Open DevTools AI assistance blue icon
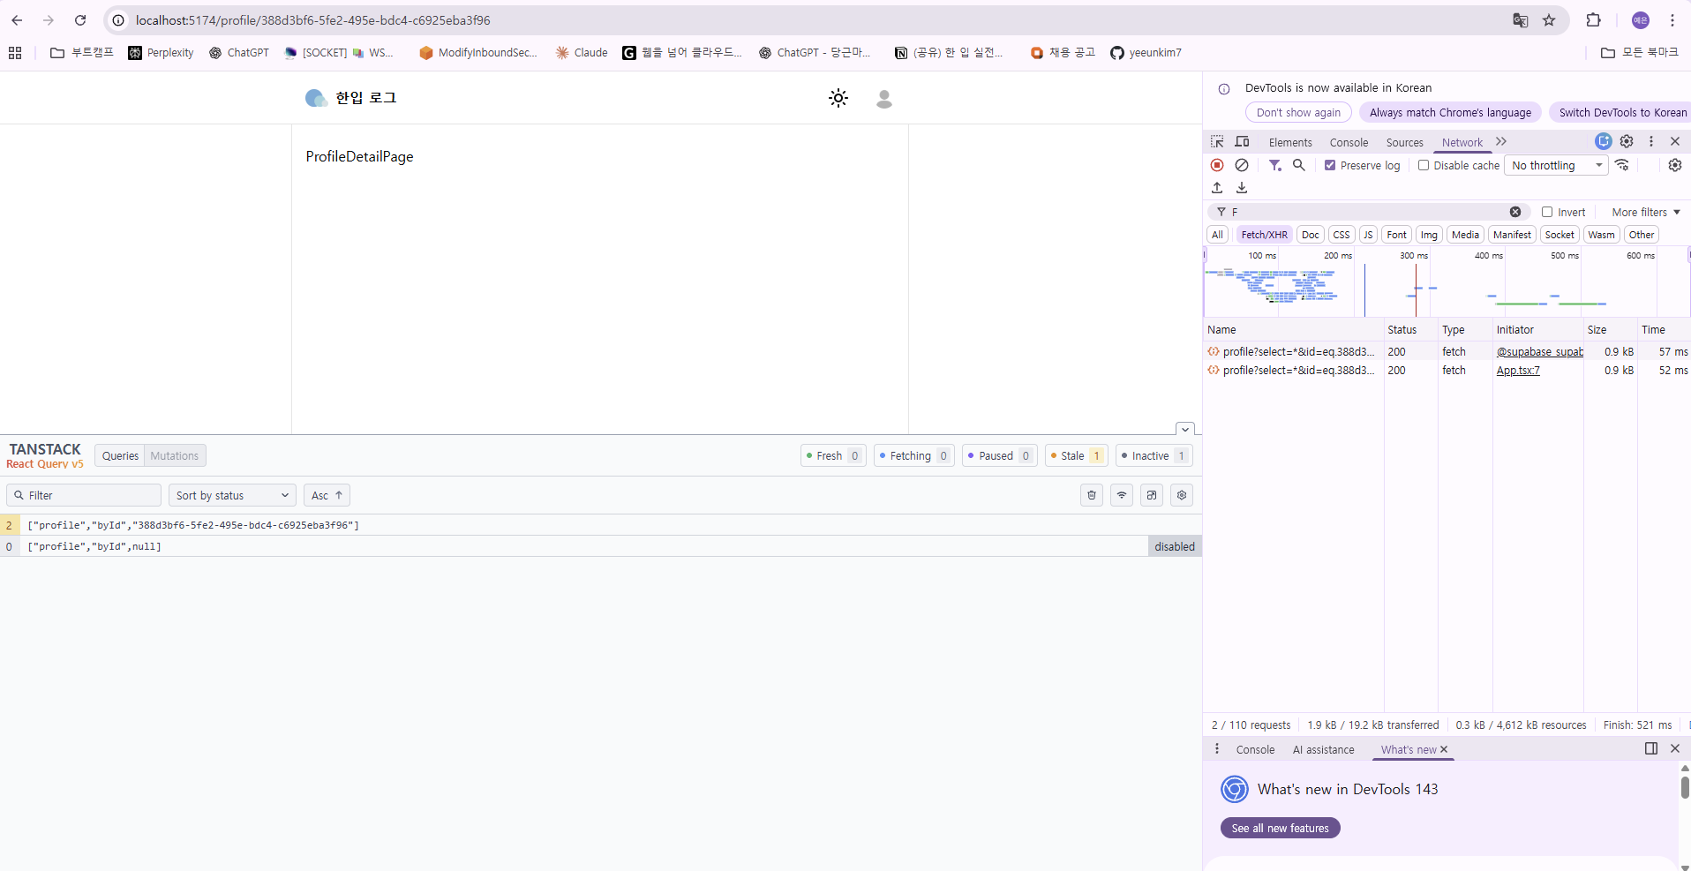The width and height of the screenshot is (1691, 871). coord(1604,141)
